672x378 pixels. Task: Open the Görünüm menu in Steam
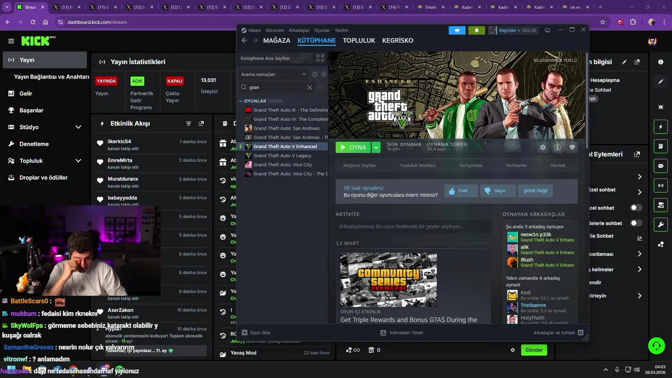275,30
